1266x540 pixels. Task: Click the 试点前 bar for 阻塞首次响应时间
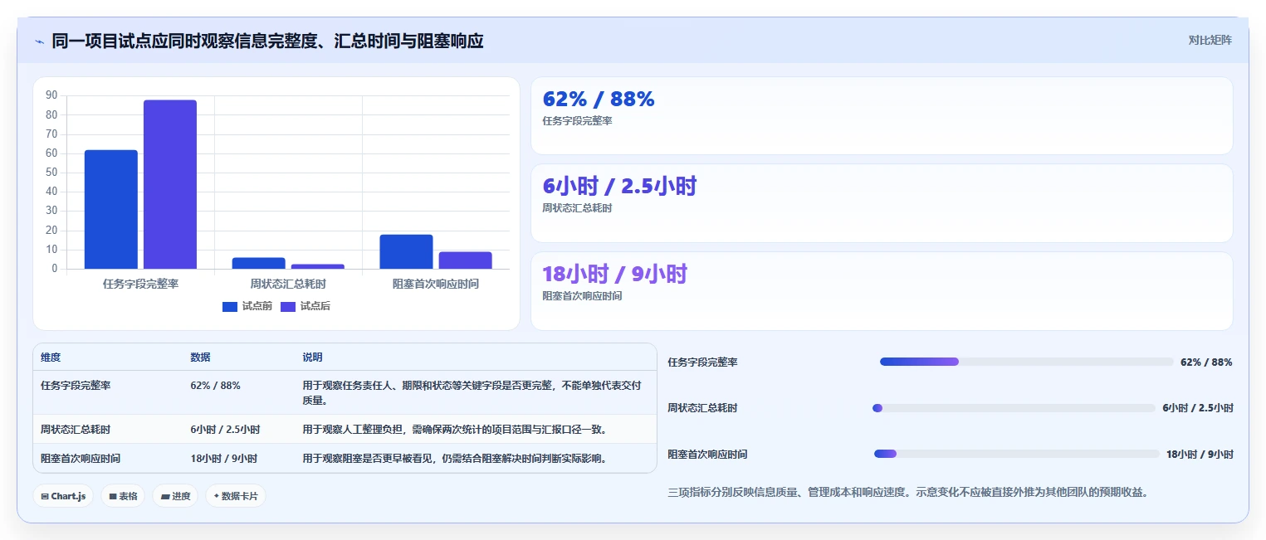(407, 251)
